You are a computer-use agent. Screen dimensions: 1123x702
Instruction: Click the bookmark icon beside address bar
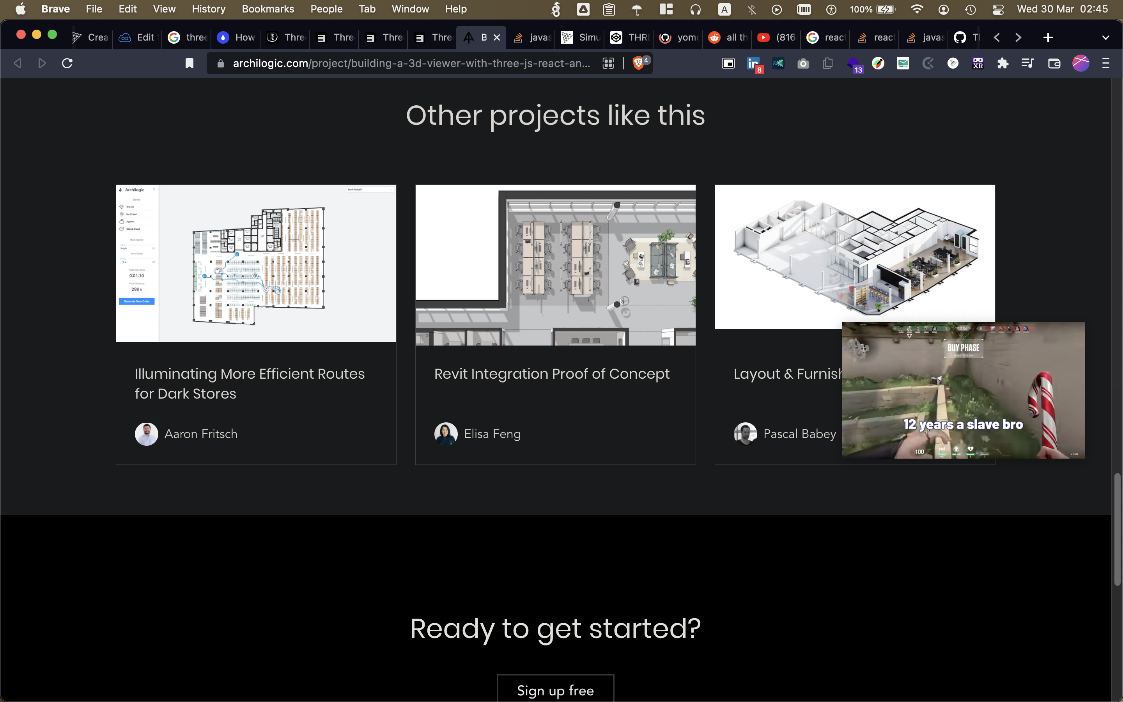click(190, 63)
